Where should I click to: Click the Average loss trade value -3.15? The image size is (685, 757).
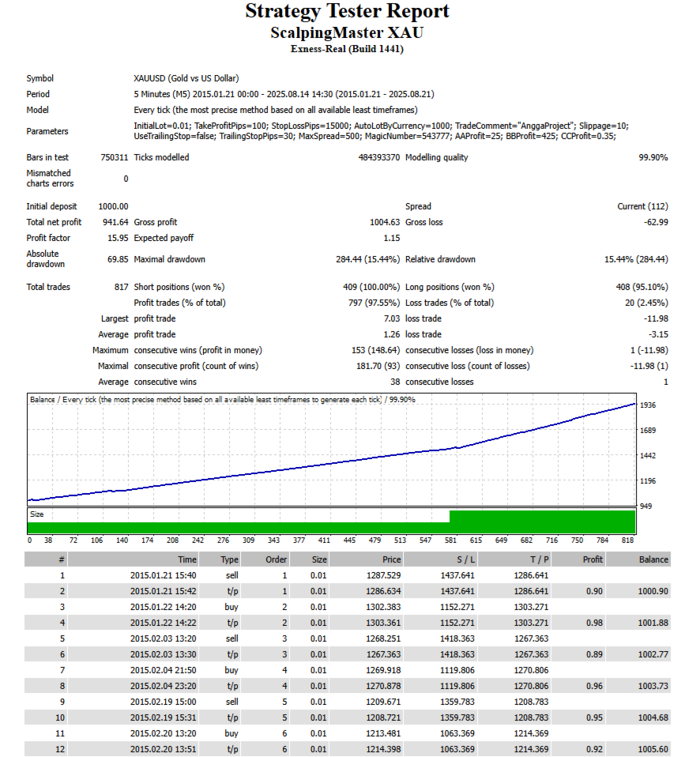pos(658,334)
